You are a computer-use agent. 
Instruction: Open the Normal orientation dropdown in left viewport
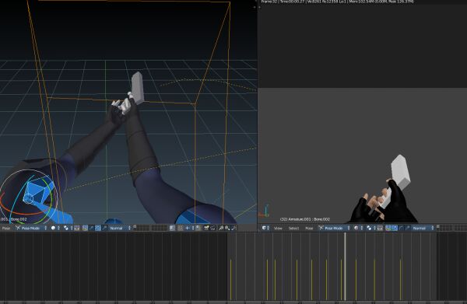click(120, 228)
